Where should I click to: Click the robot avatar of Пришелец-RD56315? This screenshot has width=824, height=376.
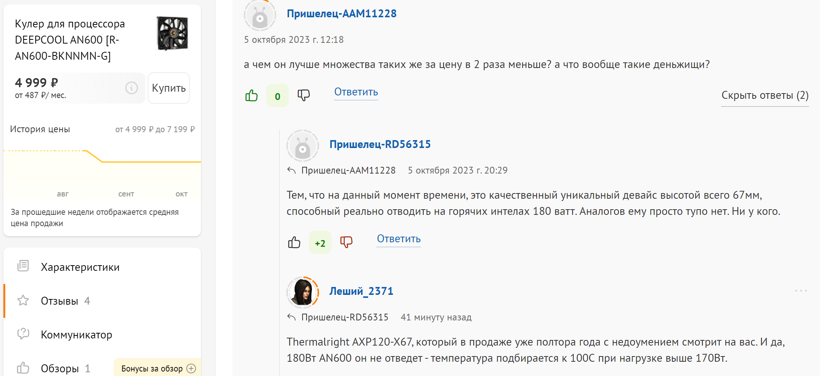tap(303, 146)
